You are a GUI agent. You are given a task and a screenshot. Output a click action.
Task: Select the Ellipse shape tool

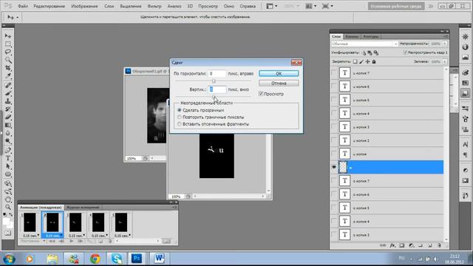click(x=8, y=174)
